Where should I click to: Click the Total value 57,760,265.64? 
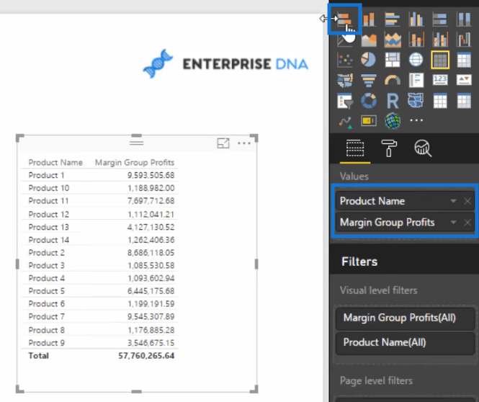click(146, 356)
